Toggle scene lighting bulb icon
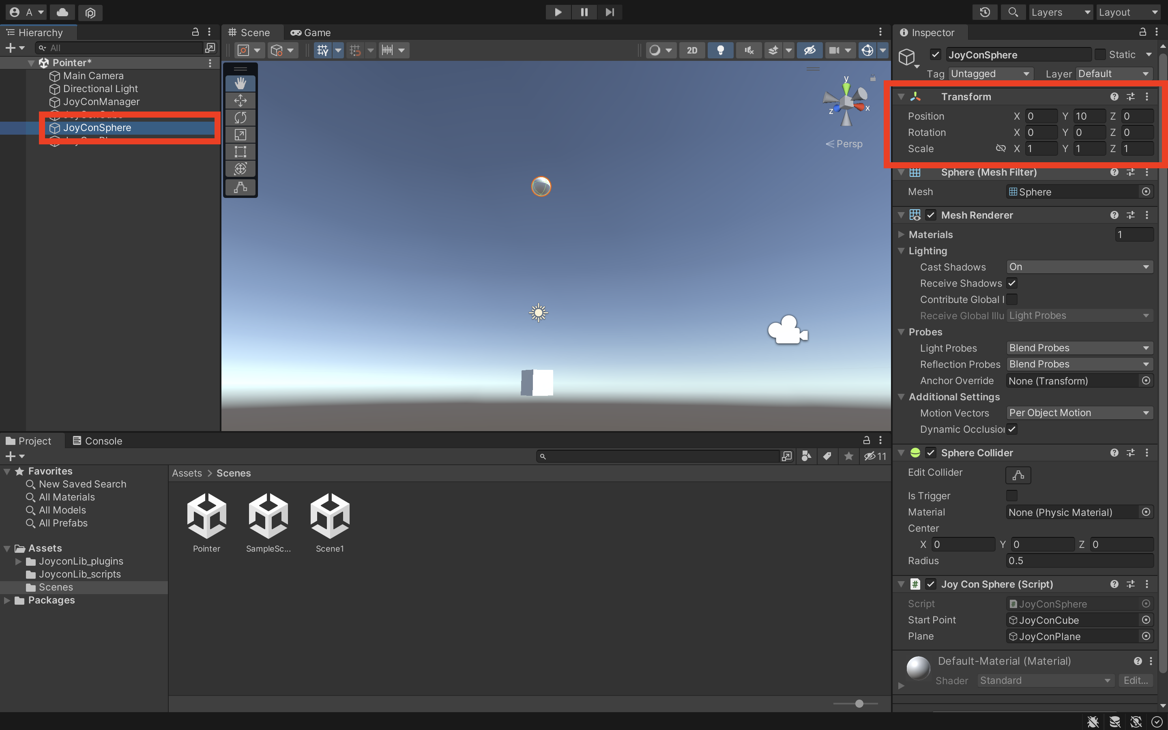 click(x=720, y=50)
